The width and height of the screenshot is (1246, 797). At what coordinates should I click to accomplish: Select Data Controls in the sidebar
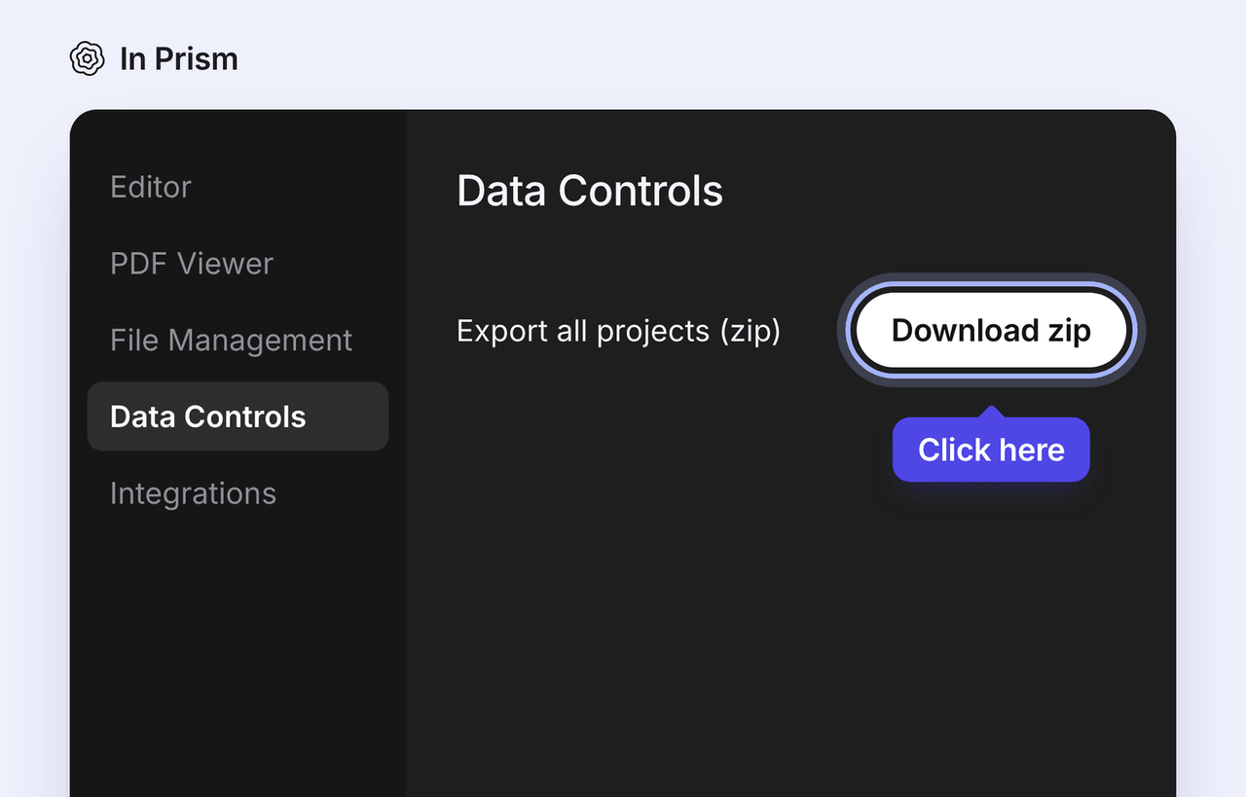238,417
